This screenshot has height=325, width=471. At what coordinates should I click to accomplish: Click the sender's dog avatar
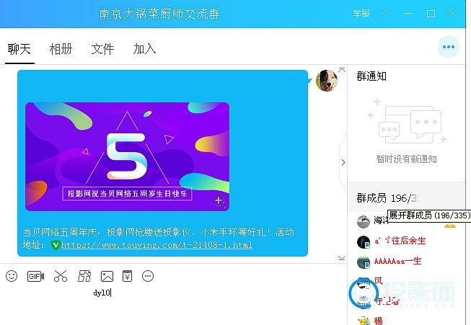coord(327,81)
